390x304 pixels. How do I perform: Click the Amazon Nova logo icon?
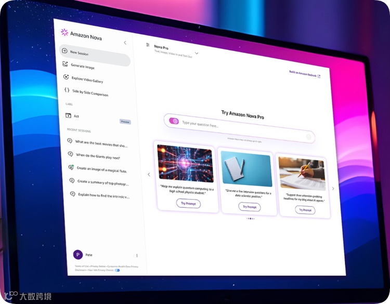64,32
